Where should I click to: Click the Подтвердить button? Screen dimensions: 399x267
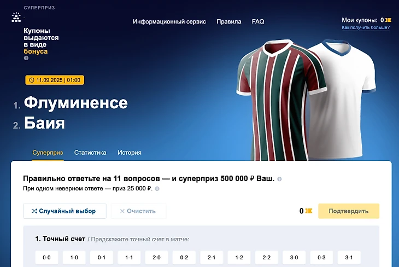pyautogui.click(x=349, y=211)
